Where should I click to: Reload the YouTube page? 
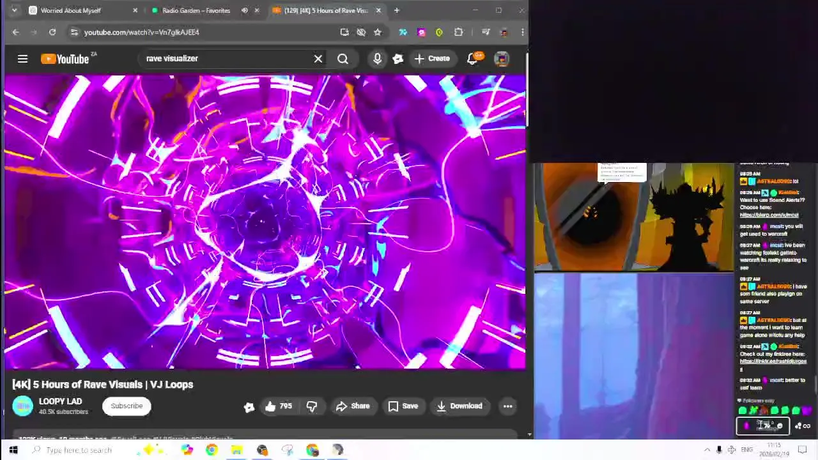pyautogui.click(x=52, y=32)
